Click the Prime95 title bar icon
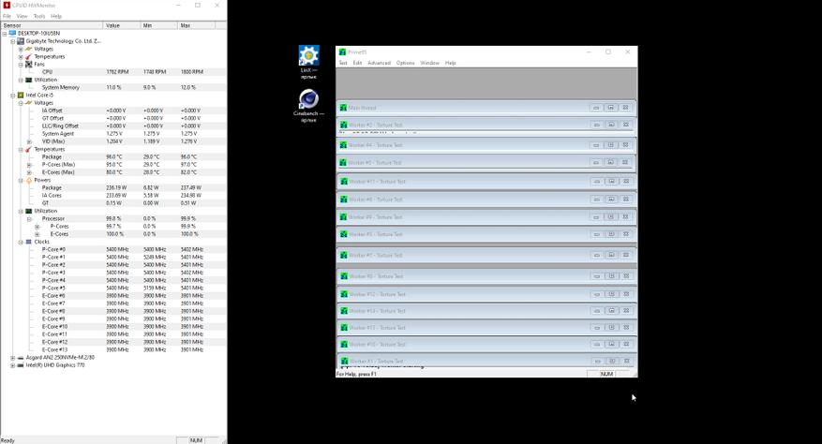822x444 pixels. pyautogui.click(x=342, y=52)
